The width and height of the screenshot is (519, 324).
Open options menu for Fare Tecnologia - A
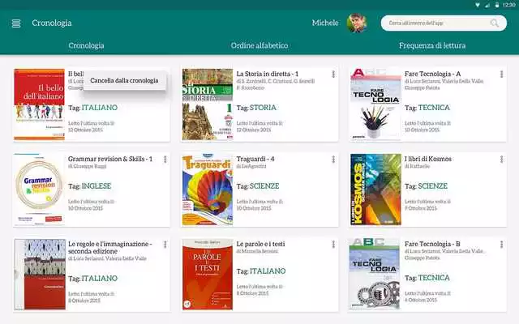point(500,75)
